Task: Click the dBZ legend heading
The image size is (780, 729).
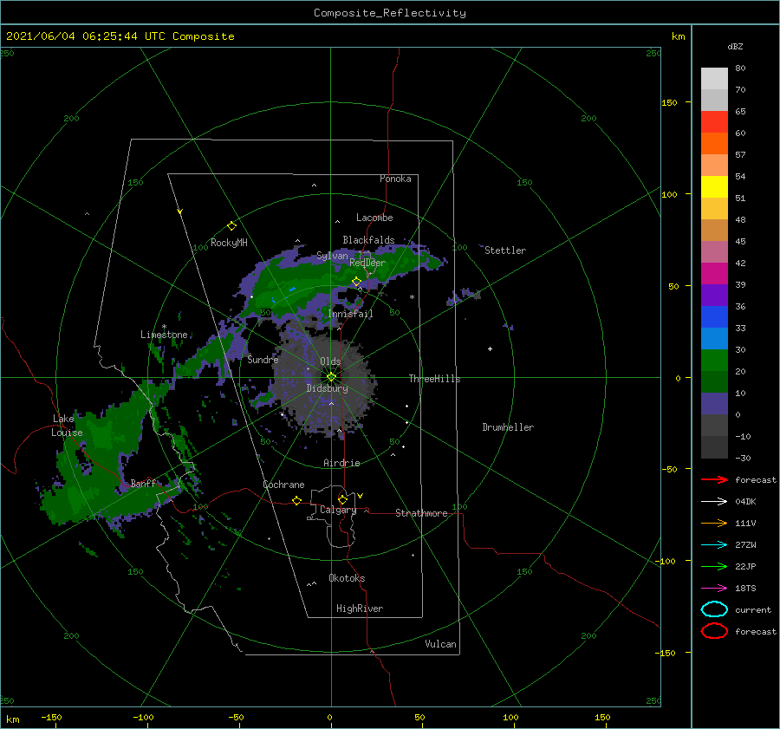Action: click(x=735, y=46)
